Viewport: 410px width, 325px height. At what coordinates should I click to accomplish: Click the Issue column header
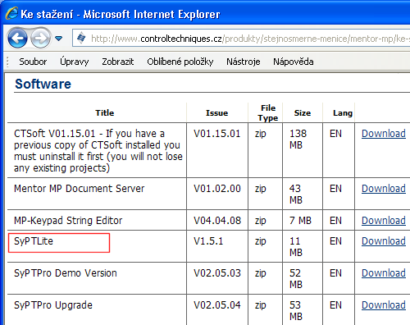click(216, 112)
